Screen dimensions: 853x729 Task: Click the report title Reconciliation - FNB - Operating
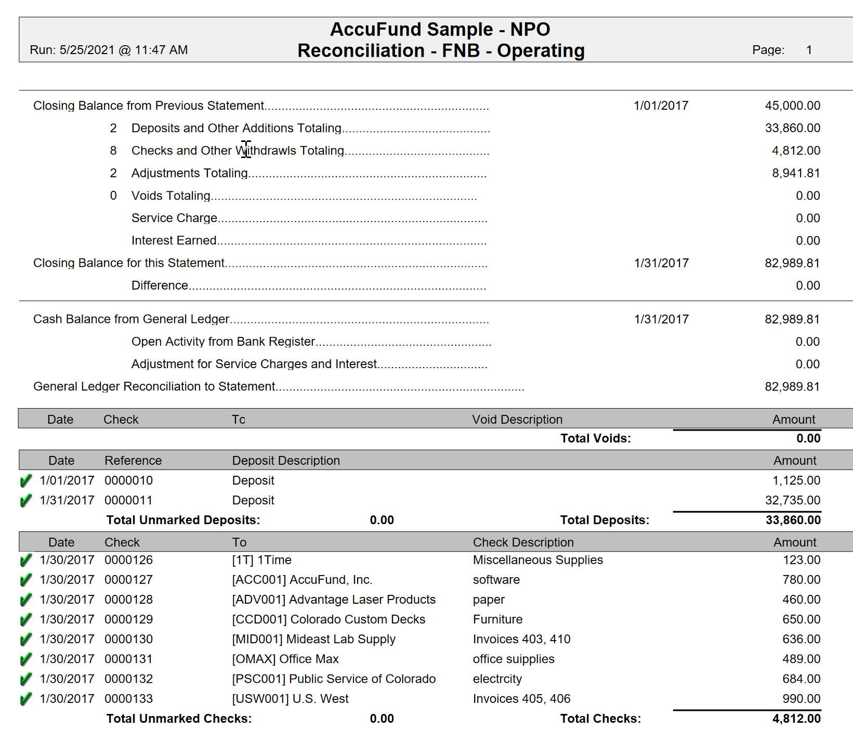pos(441,51)
